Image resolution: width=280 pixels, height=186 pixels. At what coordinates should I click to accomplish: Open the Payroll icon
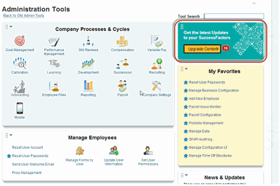point(122,86)
